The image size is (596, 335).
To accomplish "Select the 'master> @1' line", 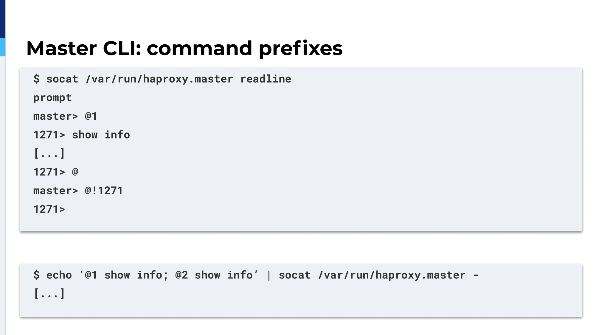I will click(65, 116).
